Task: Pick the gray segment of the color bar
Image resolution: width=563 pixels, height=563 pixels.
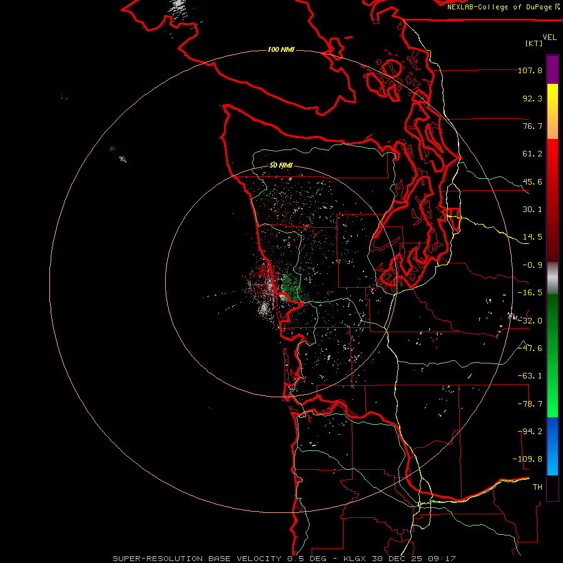Action: [552, 278]
